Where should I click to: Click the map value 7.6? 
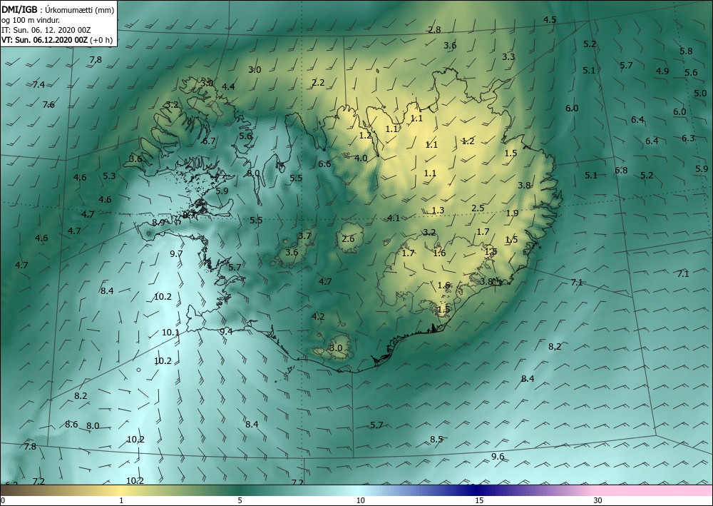48,105
